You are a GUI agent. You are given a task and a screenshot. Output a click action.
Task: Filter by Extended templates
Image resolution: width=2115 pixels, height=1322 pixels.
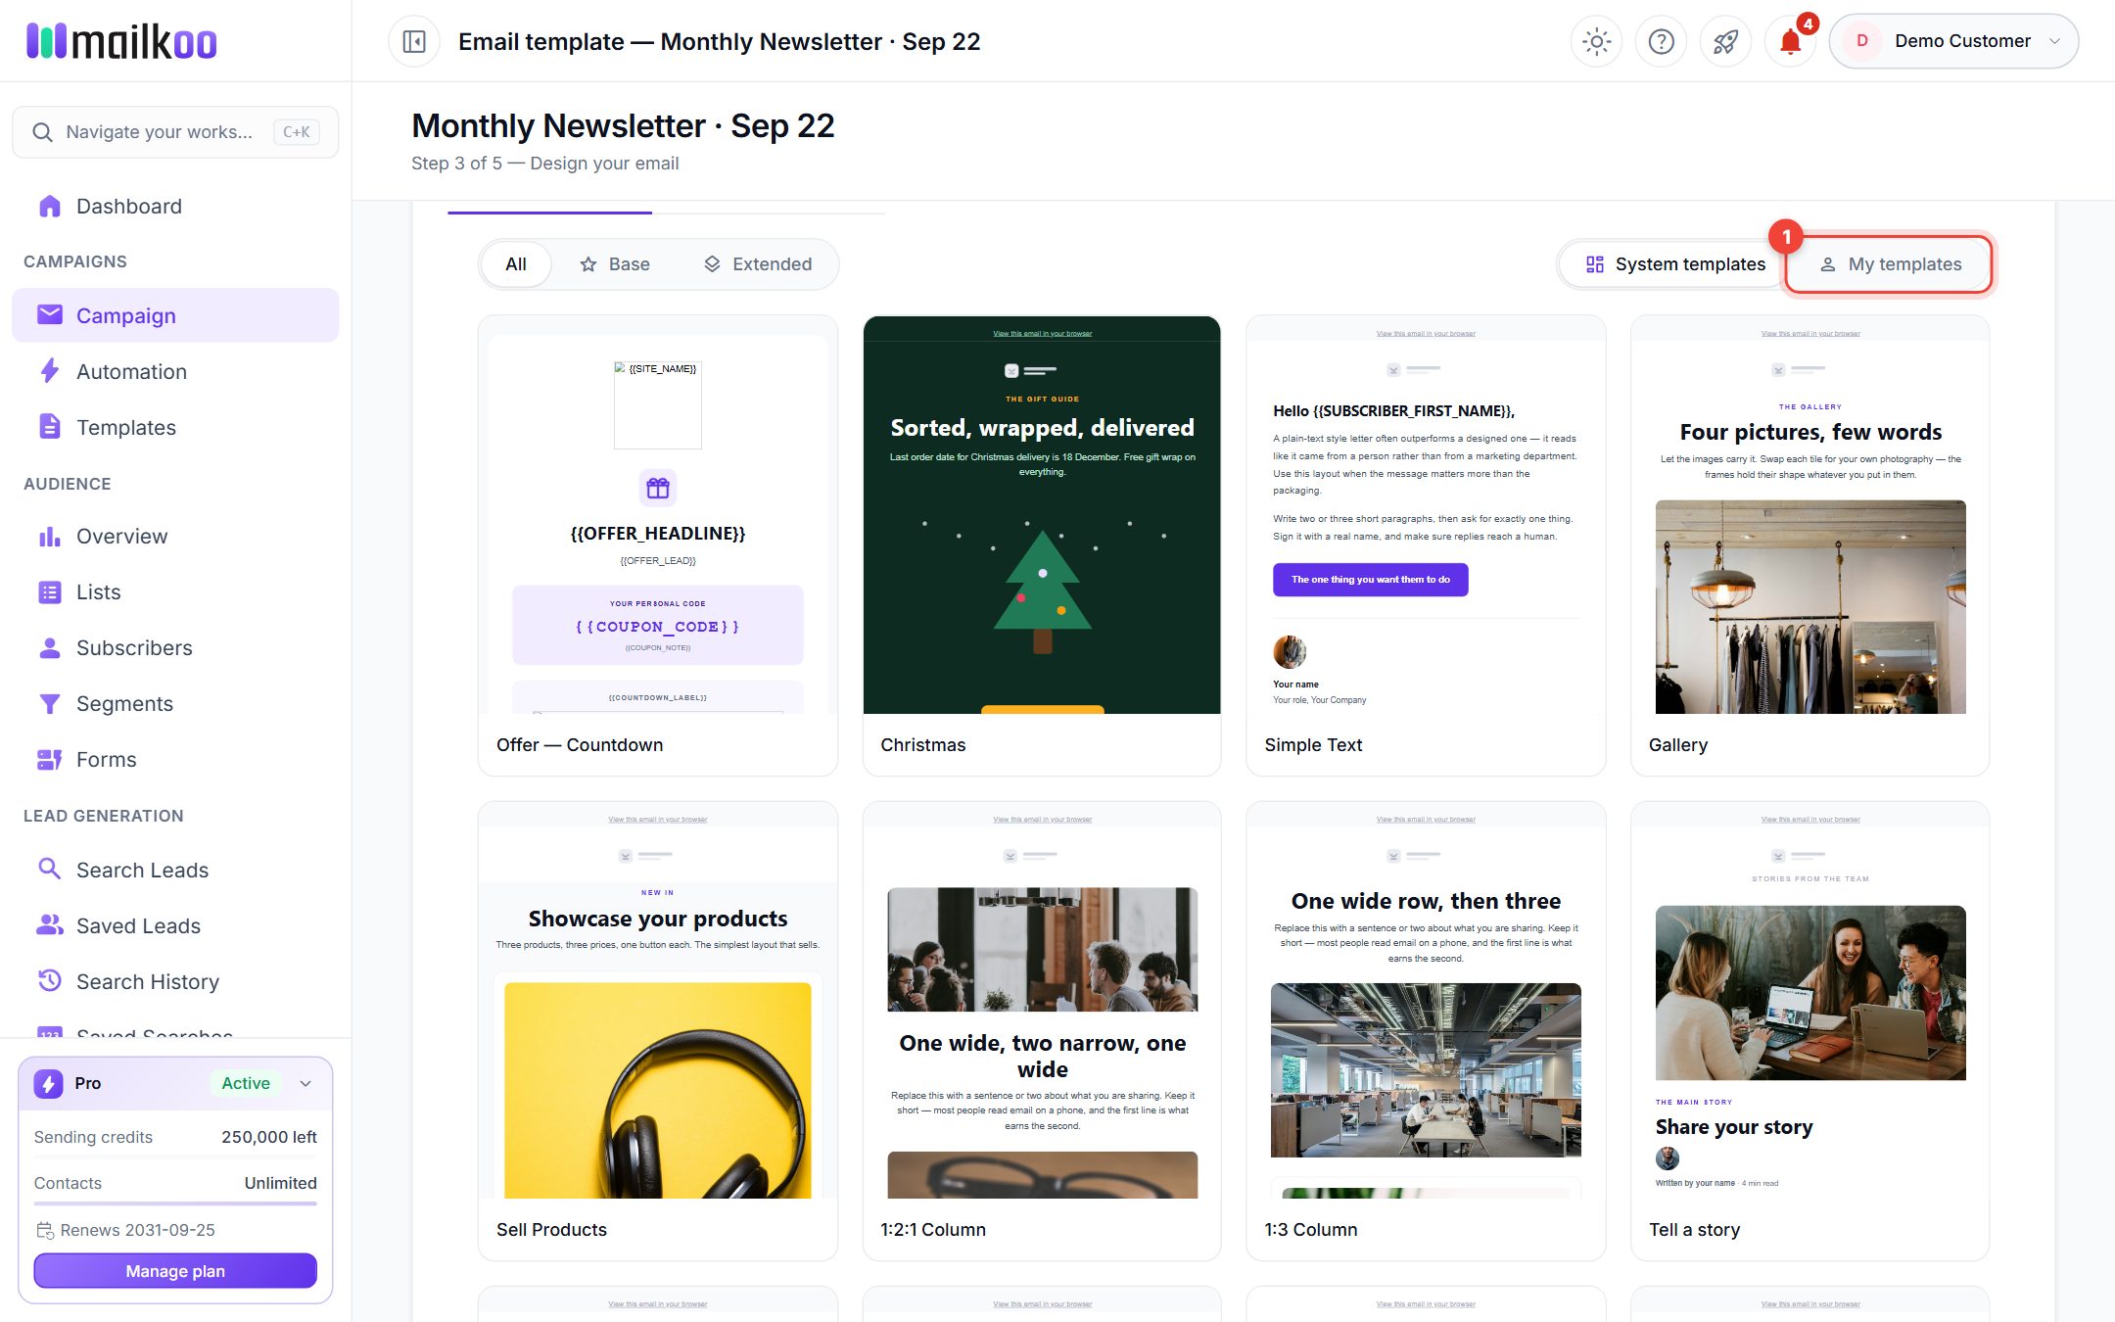point(758,264)
